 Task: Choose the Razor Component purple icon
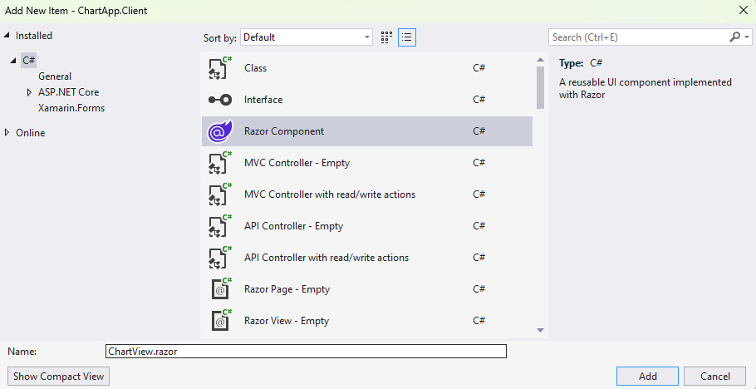click(x=219, y=131)
